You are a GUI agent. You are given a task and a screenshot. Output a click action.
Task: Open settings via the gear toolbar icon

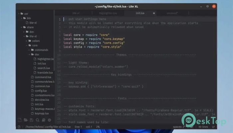click(x=49, y=120)
